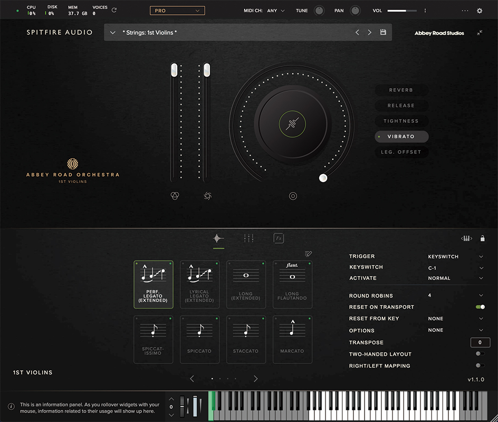Open the three-dots more options menu
The height and width of the screenshot is (422, 498).
465,11
